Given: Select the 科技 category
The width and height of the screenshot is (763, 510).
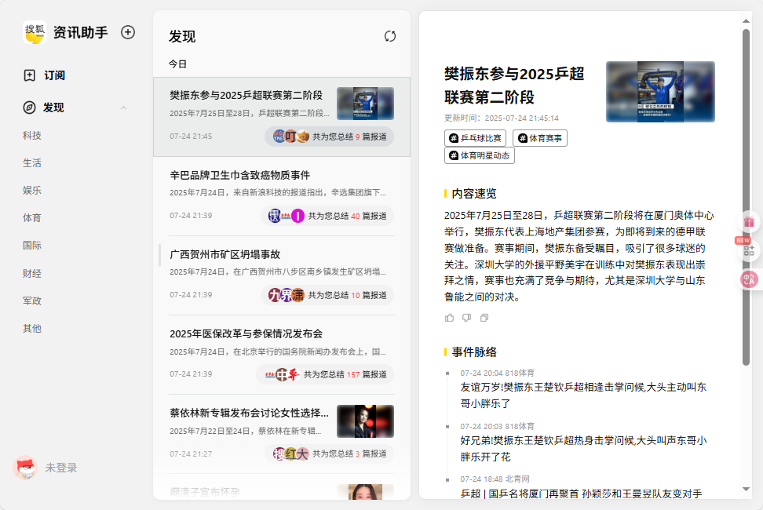Looking at the screenshot, I should click(x=32, y=136).
